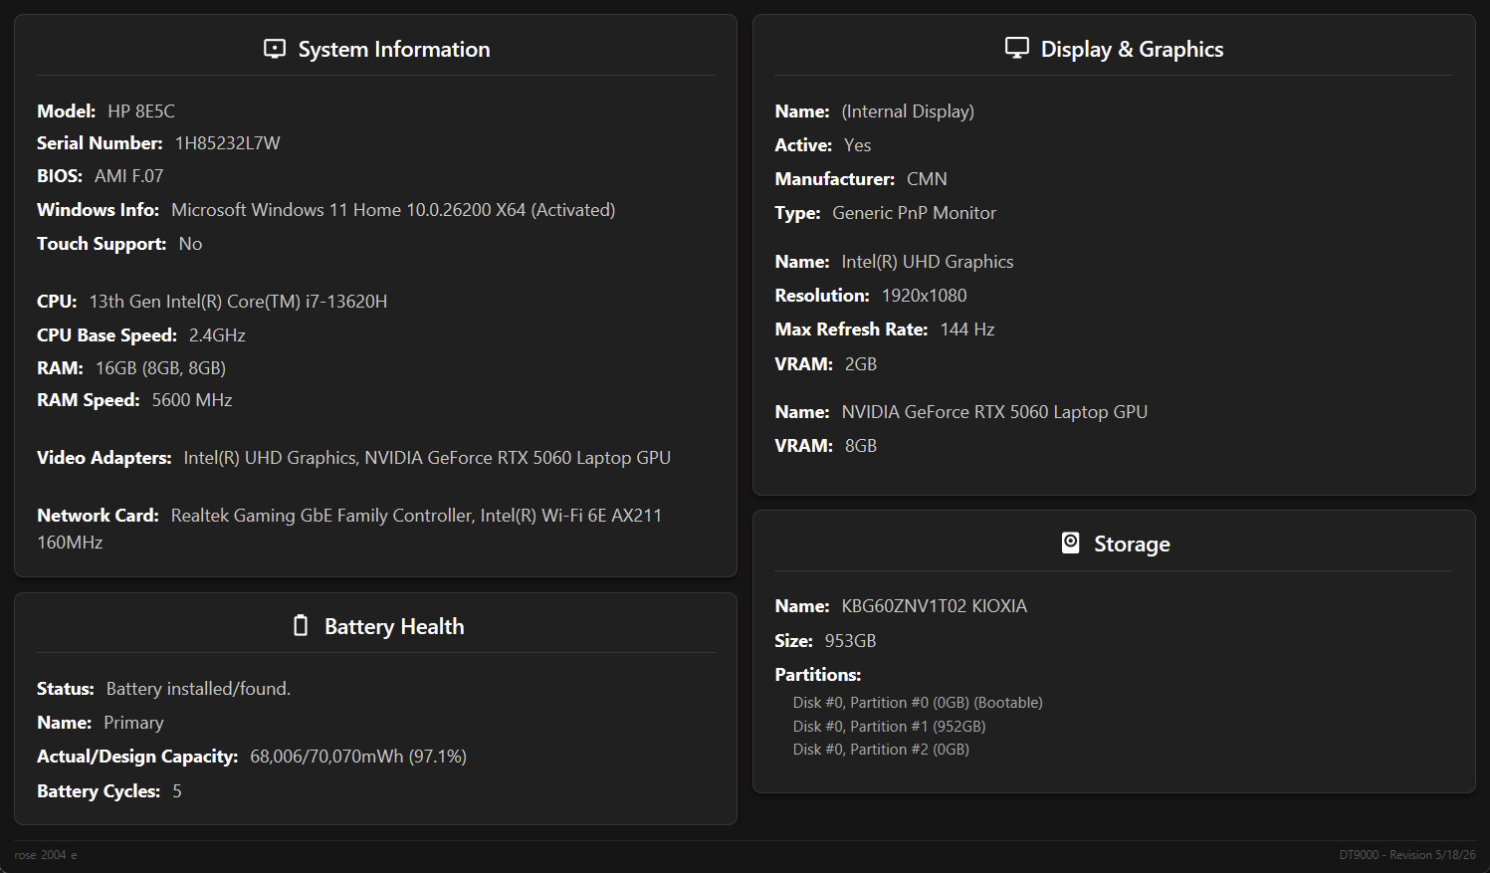This screenshot has height=873, width=1490.
Task: Select the CPU name i7-13620H
Action: (x=238, y=302)
